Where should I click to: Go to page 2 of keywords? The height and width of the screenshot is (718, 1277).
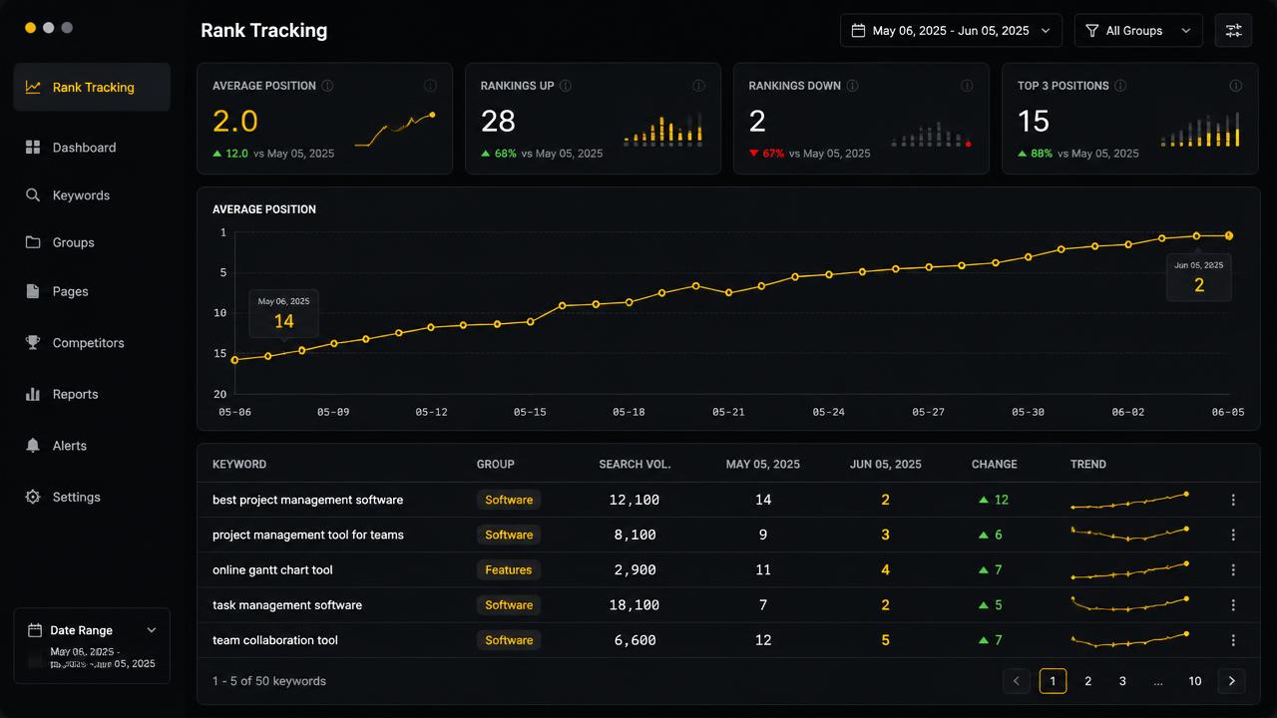click(x=1087, y=681)
